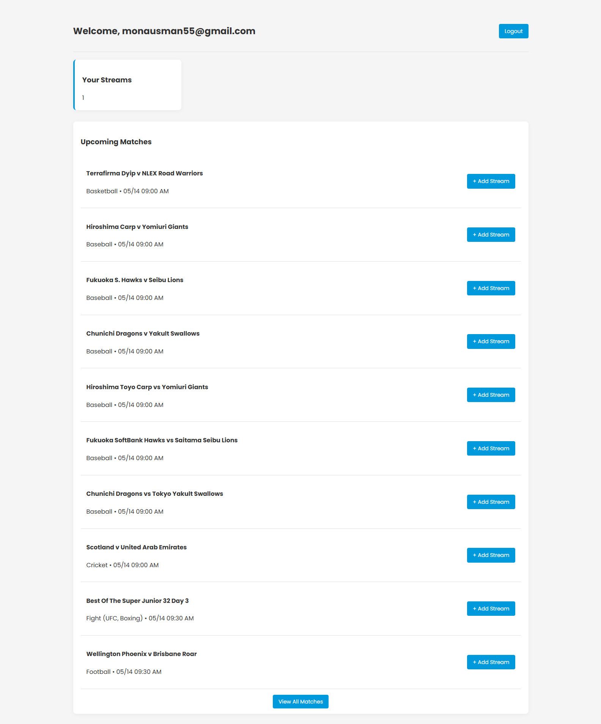Select the Your Streams card

tap(127, 85)
